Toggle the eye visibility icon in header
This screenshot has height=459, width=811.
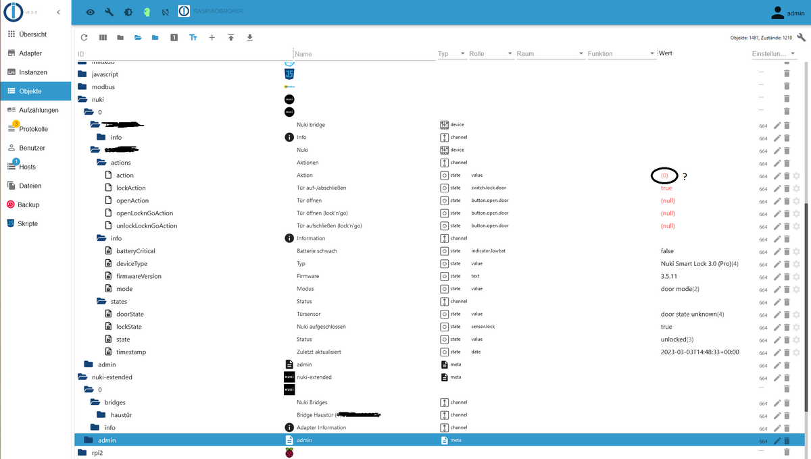pyautogui.click(x=91, y=12)
